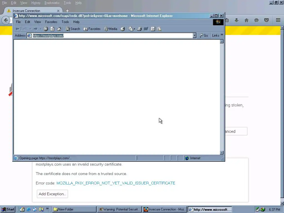The height and width of the screenshot is (213, 284).
Task: Click the IE Windows logo throbber
Action: [218, 22]
